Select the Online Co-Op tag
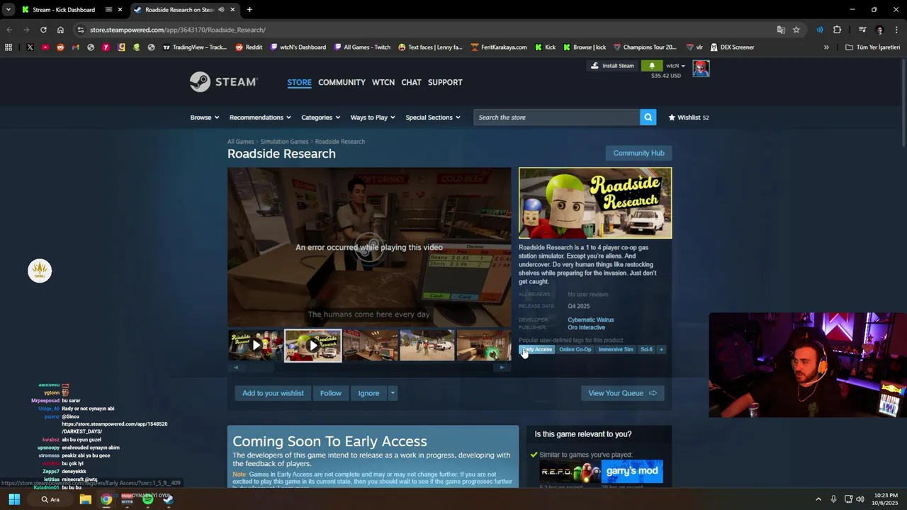The image size is (907, 510). 575,349
